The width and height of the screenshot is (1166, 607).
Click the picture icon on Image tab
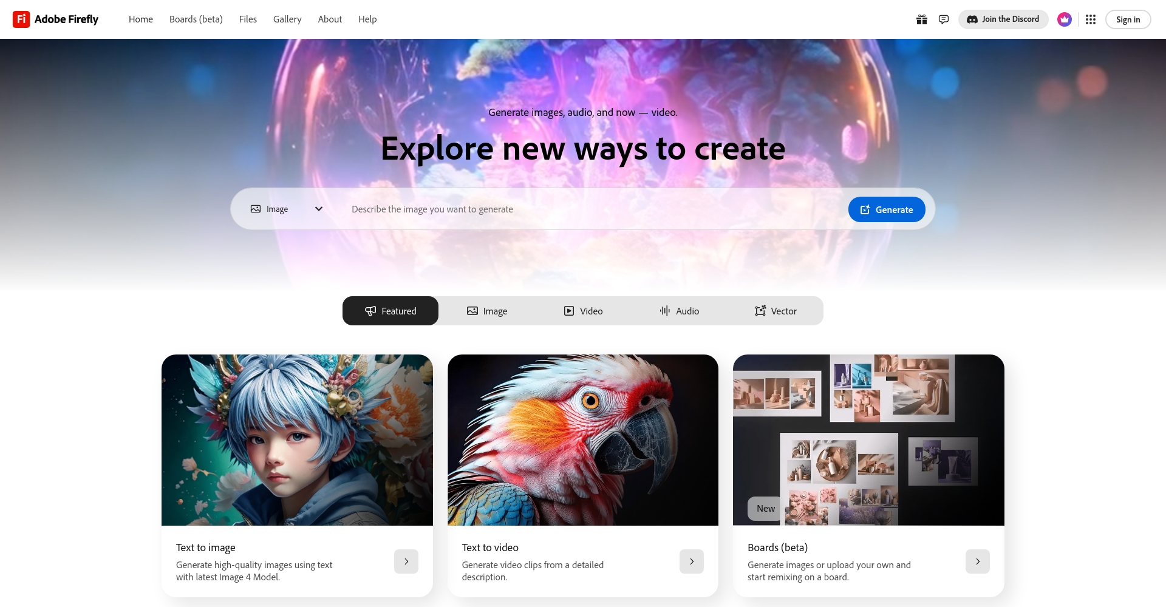pos(472,311)
